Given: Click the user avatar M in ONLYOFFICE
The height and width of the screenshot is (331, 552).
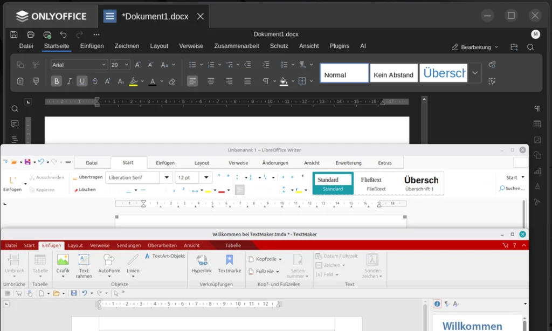Looking at the screenshot, I should click(535, 34).
